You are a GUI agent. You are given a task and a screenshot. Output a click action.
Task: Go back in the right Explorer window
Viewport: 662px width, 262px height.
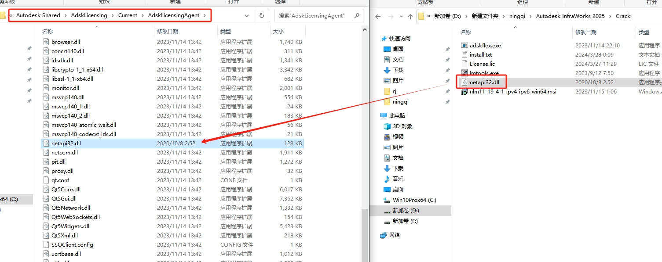coord(377,16)
